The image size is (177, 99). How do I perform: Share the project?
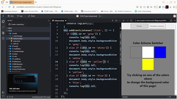tap(31, 16)
